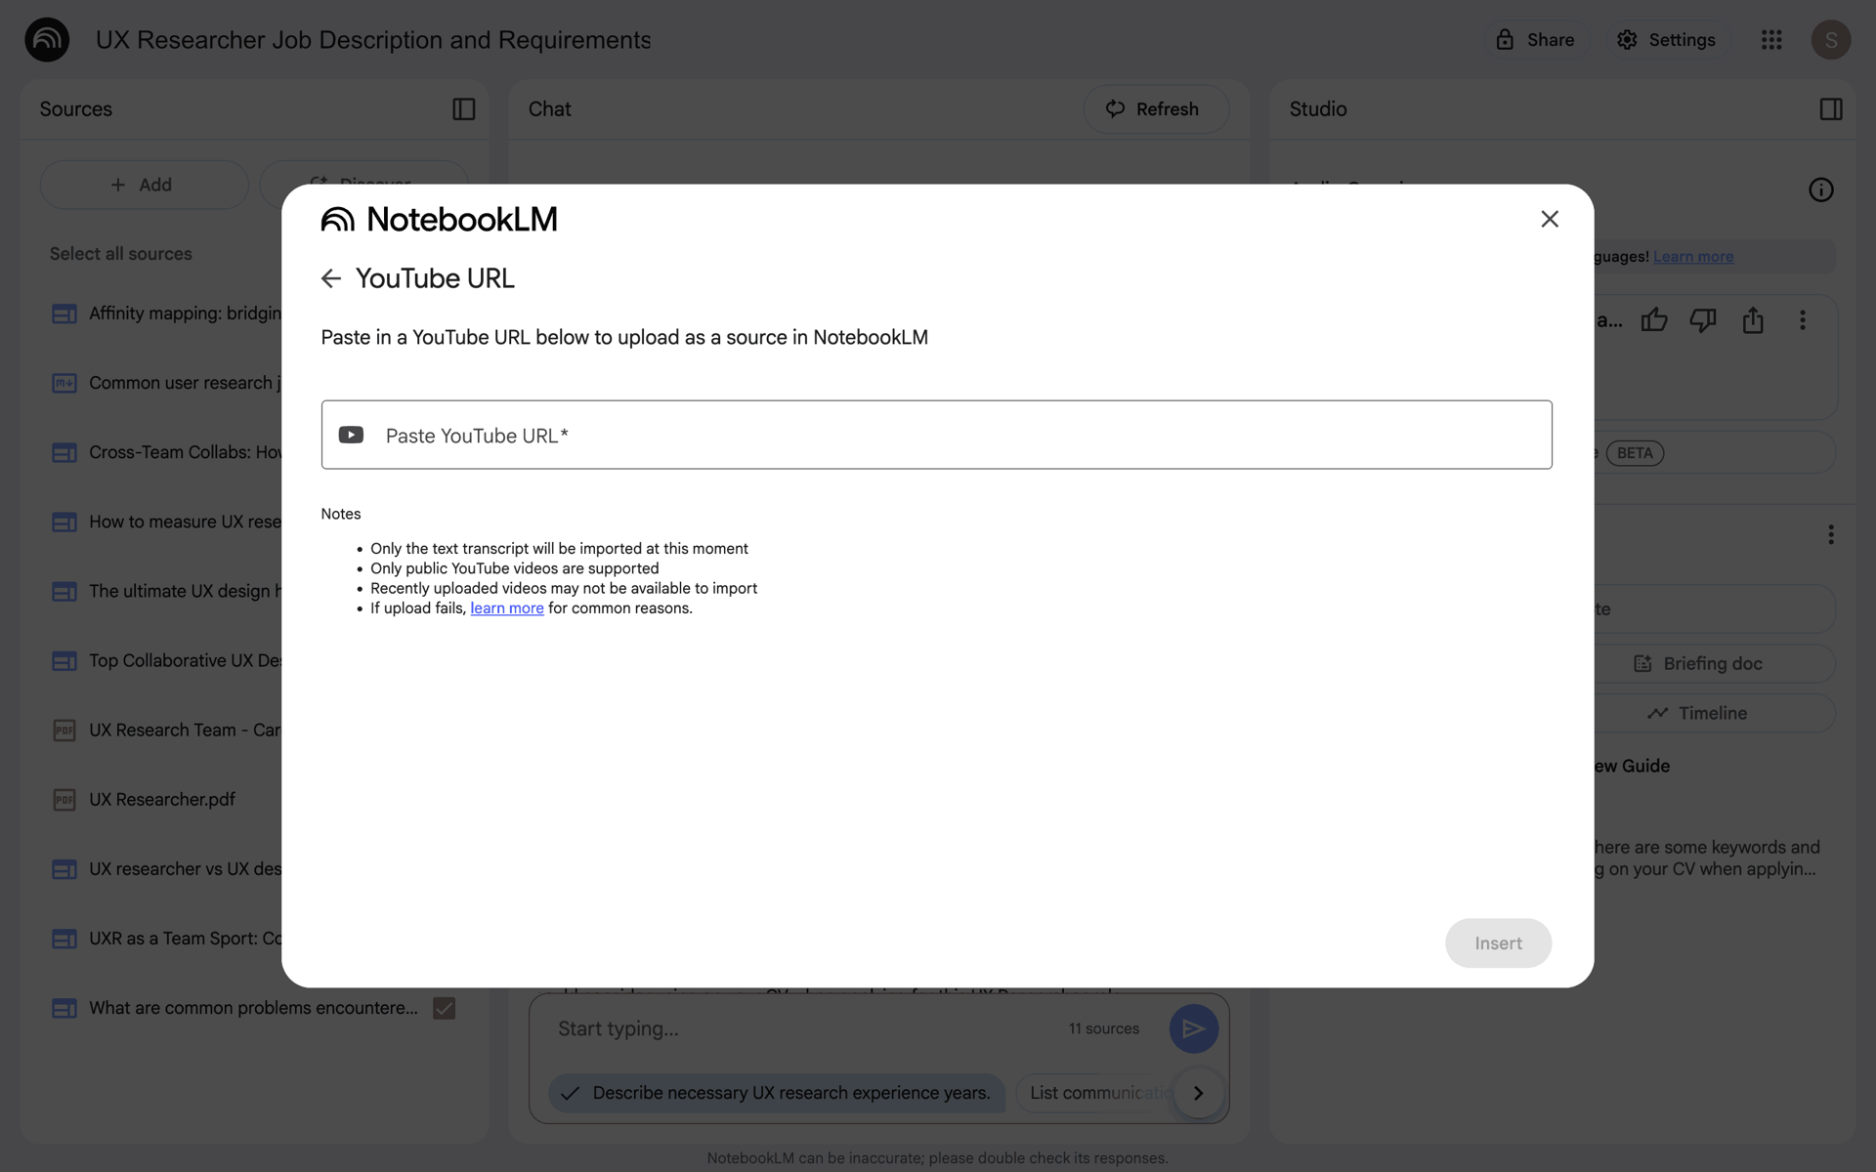Open The ultimate UX design source
This screenshot has height=1172, width=1876.
click(185, 591)
